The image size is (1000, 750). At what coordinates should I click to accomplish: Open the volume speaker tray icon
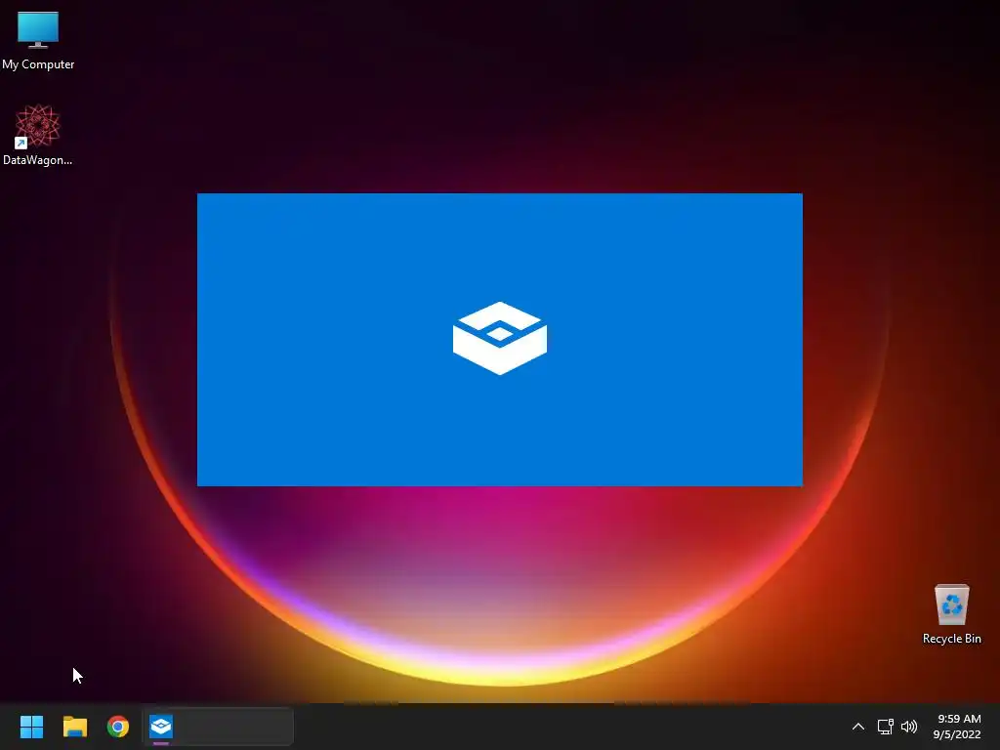pos(909,727)
